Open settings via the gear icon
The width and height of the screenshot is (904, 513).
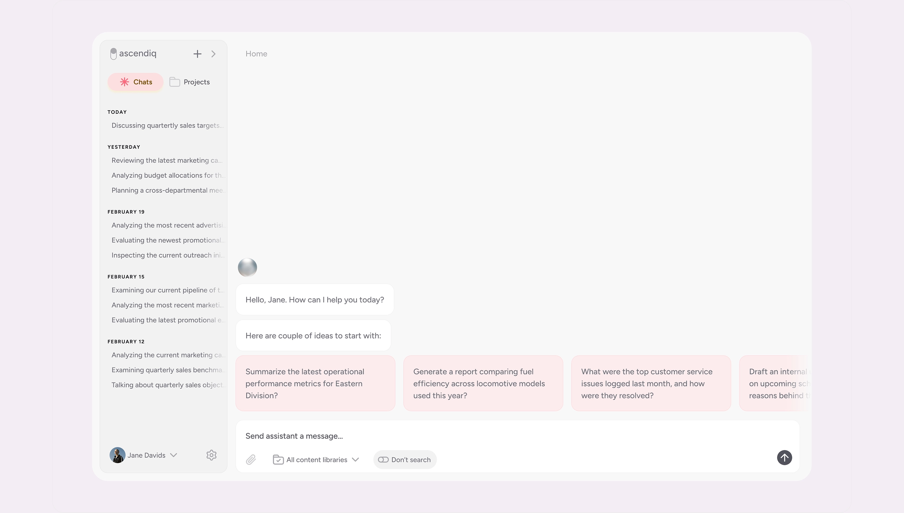(x=211, y=455)
